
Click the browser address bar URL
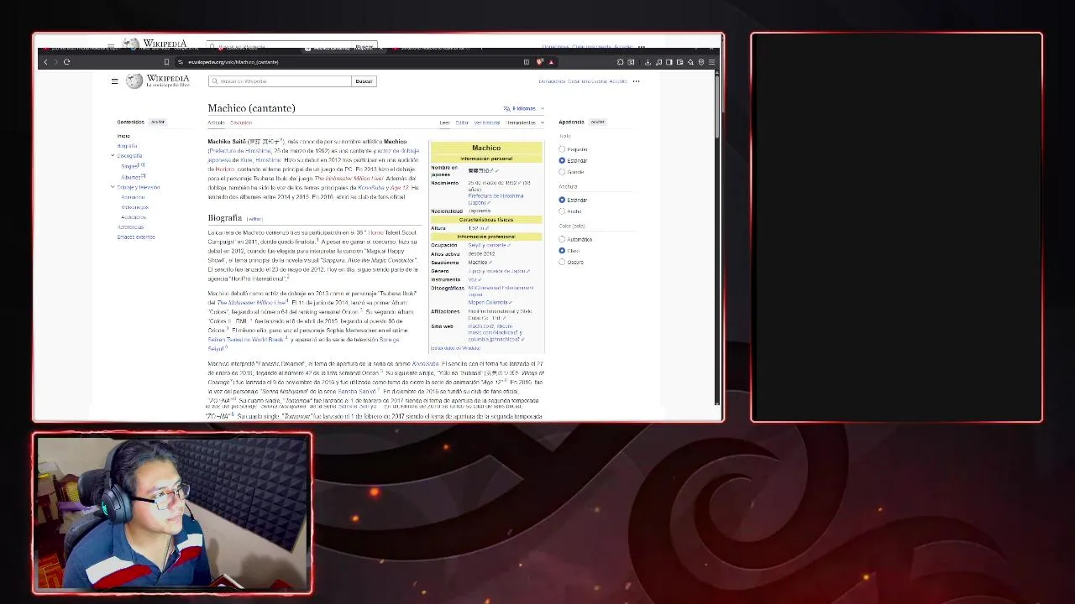coord(233,62)
